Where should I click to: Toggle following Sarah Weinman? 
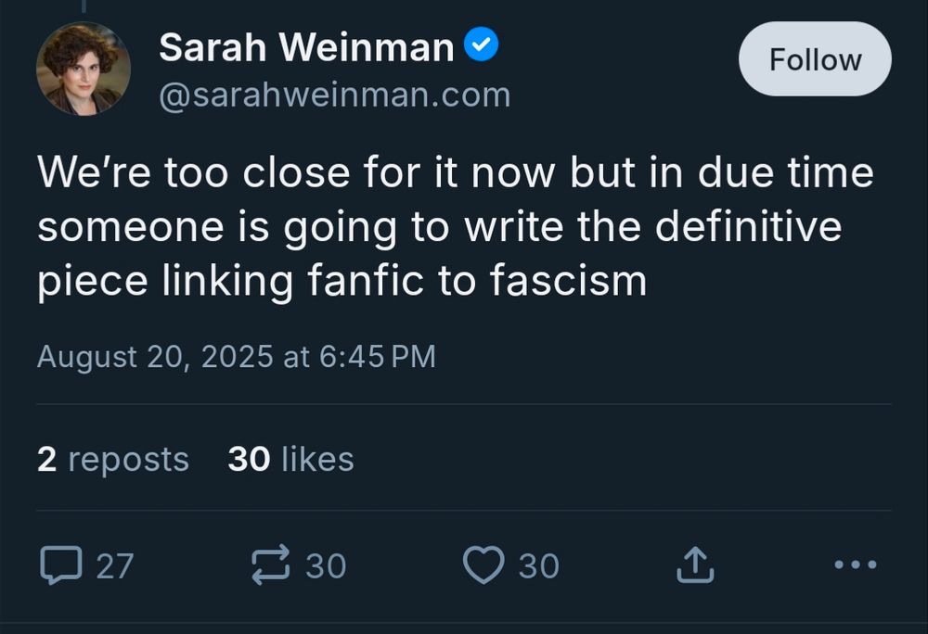coord(815,59)
